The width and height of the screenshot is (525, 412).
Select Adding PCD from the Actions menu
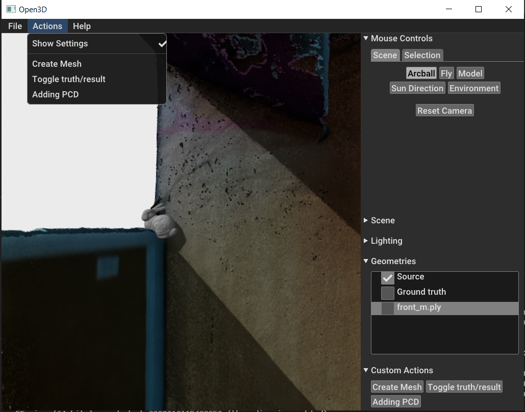coord(55,94)
